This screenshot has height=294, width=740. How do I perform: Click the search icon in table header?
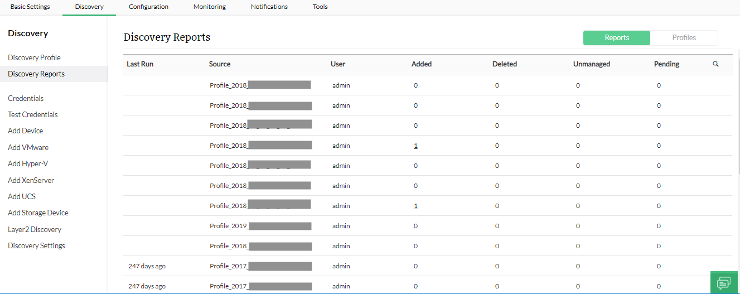coord(715,64)
